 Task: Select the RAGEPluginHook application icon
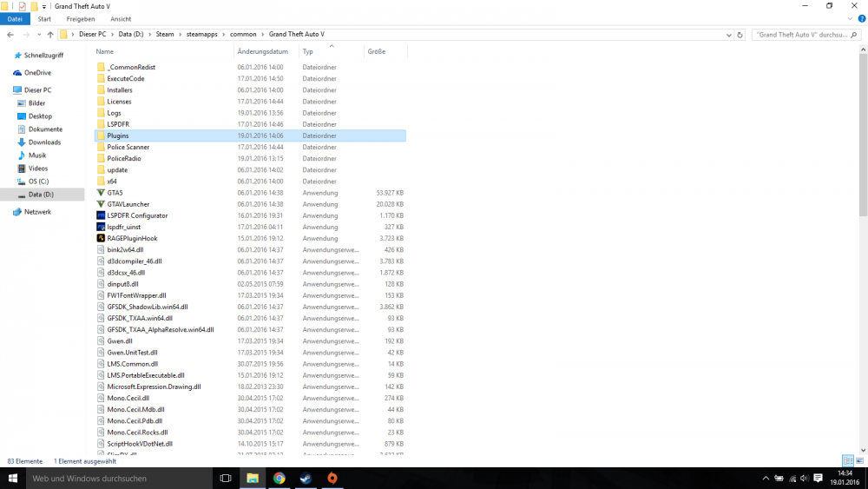101,238
